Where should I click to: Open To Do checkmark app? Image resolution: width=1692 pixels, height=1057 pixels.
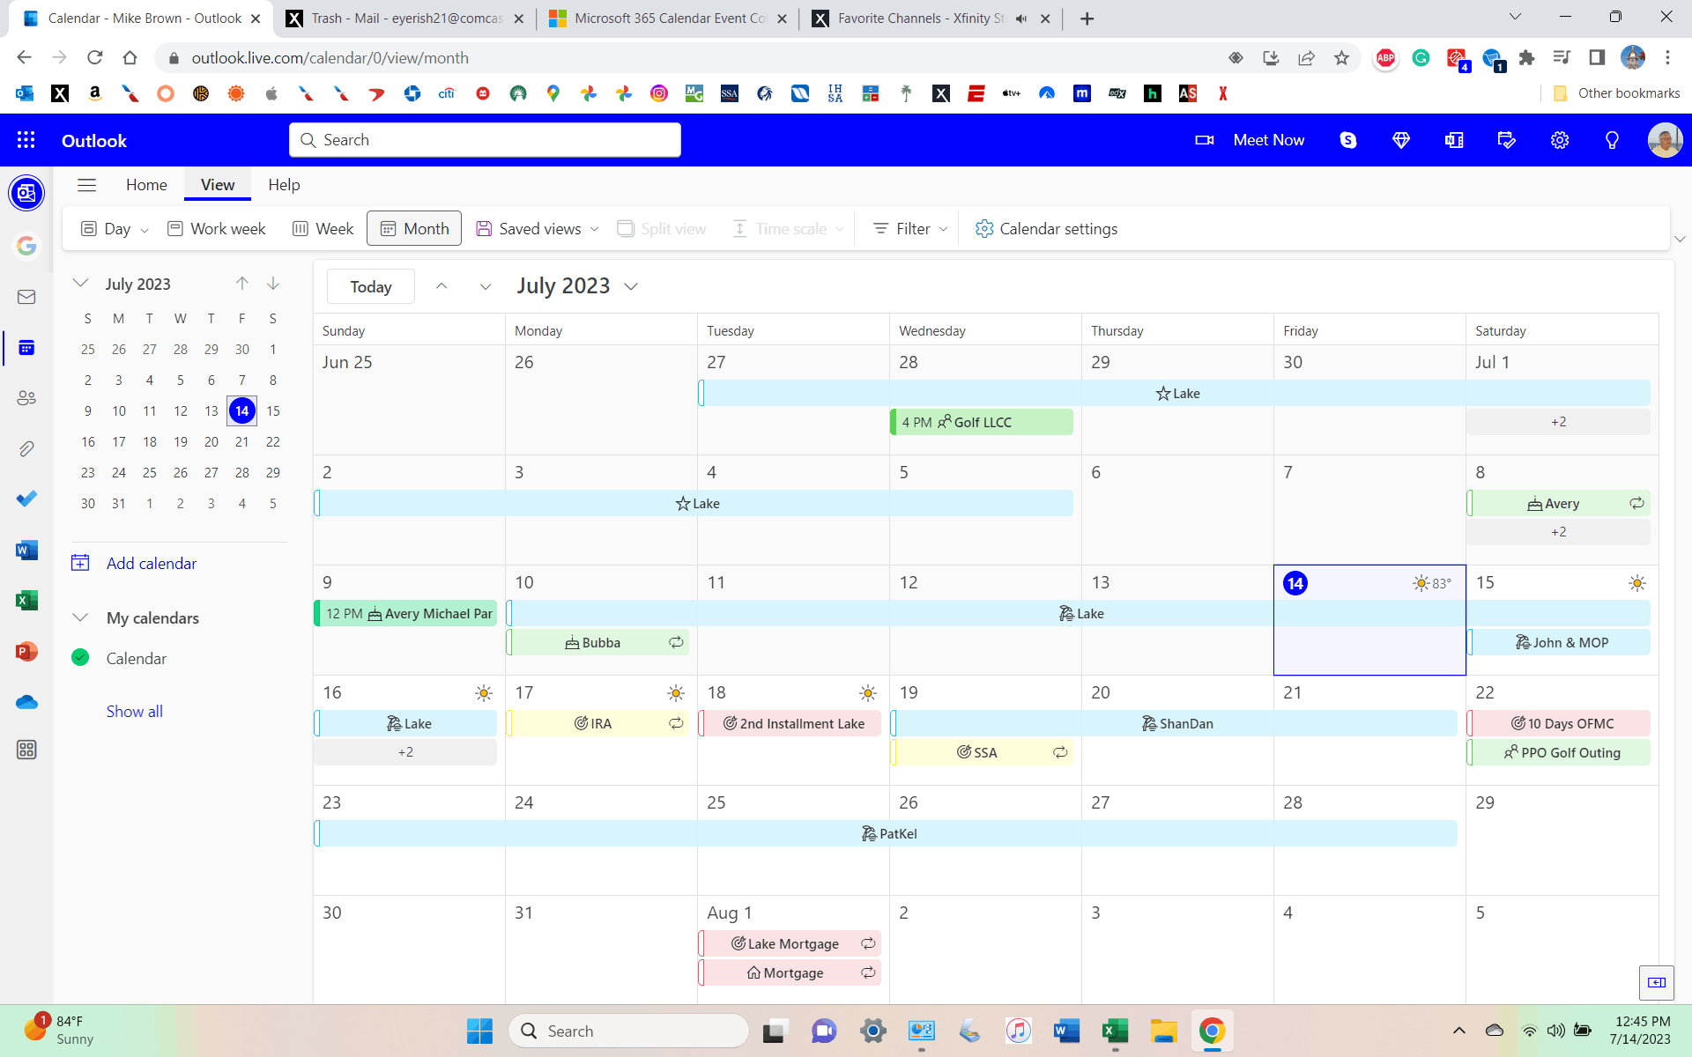pyautogui.click(x=26, y=499)
